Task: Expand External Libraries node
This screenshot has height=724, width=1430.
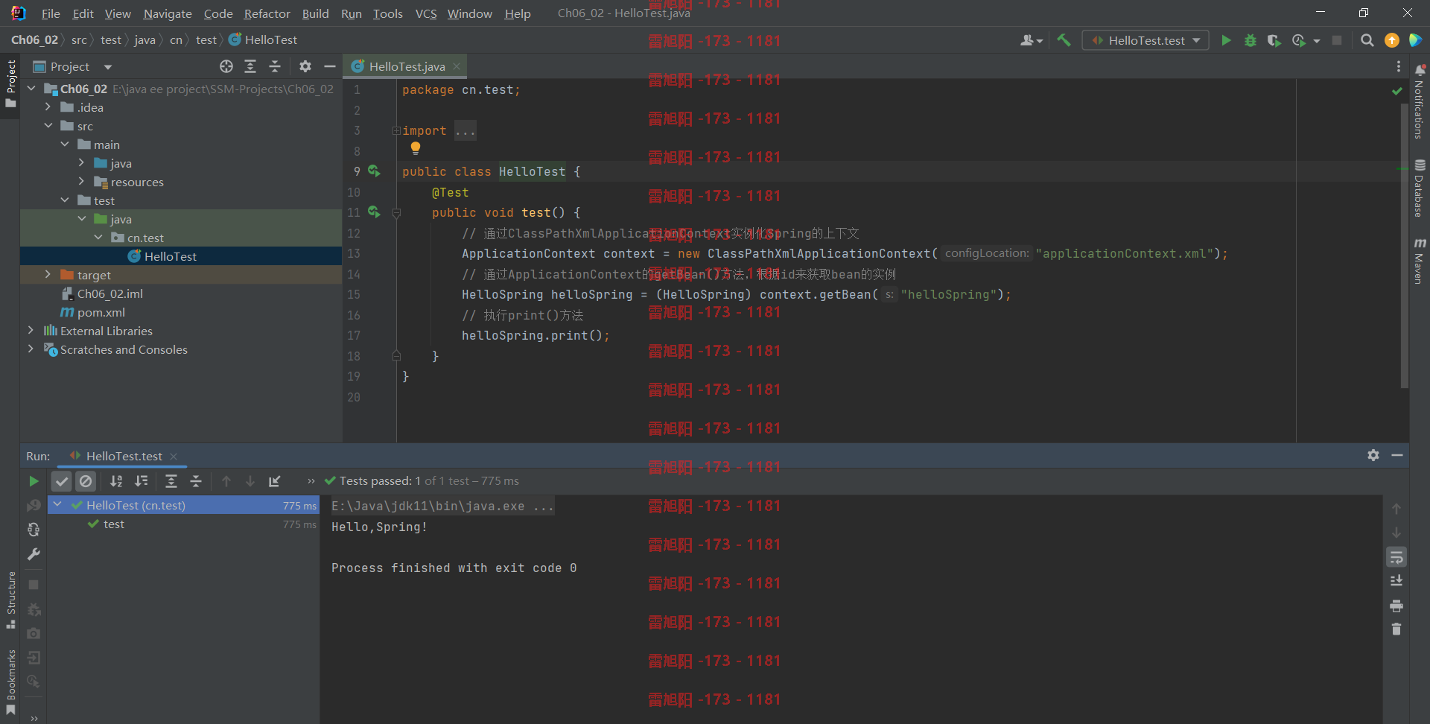Action: [x=31, y=331]
